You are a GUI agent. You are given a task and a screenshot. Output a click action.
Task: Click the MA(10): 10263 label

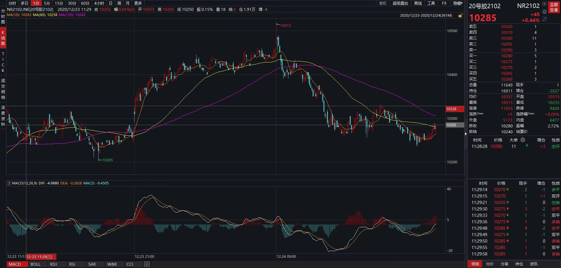point(19,15)
